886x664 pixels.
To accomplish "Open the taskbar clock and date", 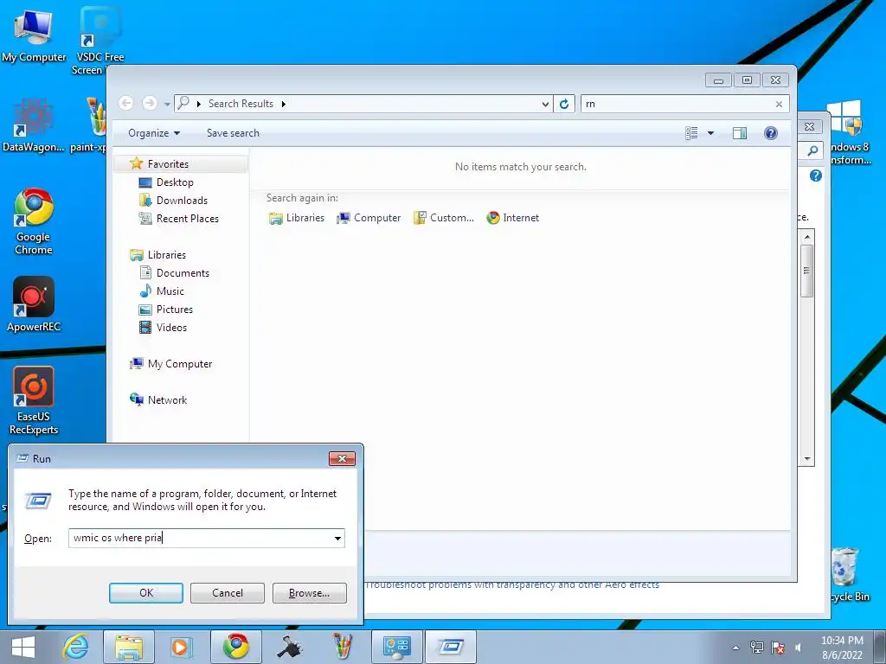I will click(842, 648).
